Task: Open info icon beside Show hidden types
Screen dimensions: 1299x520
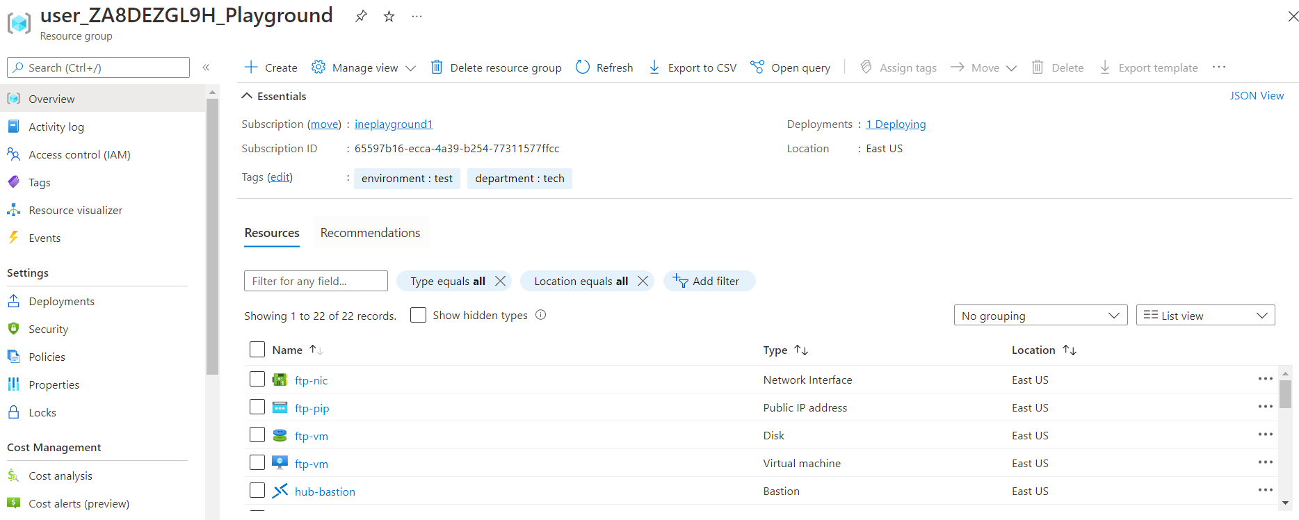Action: [x=541, y=315]
